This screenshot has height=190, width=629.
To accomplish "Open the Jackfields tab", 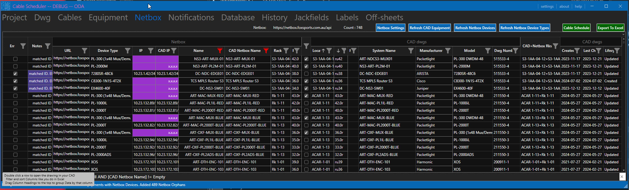I will [311, 17].
